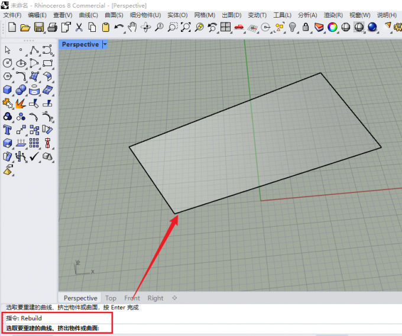This screenshot has height=336, width=402.
Task: Open a file with the folder icon
Action: [25, 27]
